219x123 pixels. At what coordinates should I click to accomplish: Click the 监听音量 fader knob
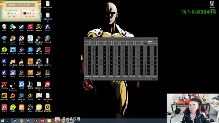[x=145, y=66]
